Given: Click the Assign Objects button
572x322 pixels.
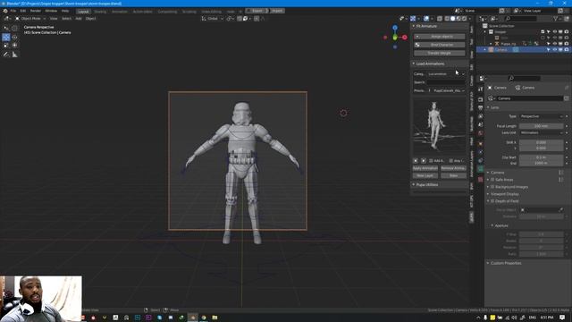Looking at the screenshot, I should click(440, 37).
